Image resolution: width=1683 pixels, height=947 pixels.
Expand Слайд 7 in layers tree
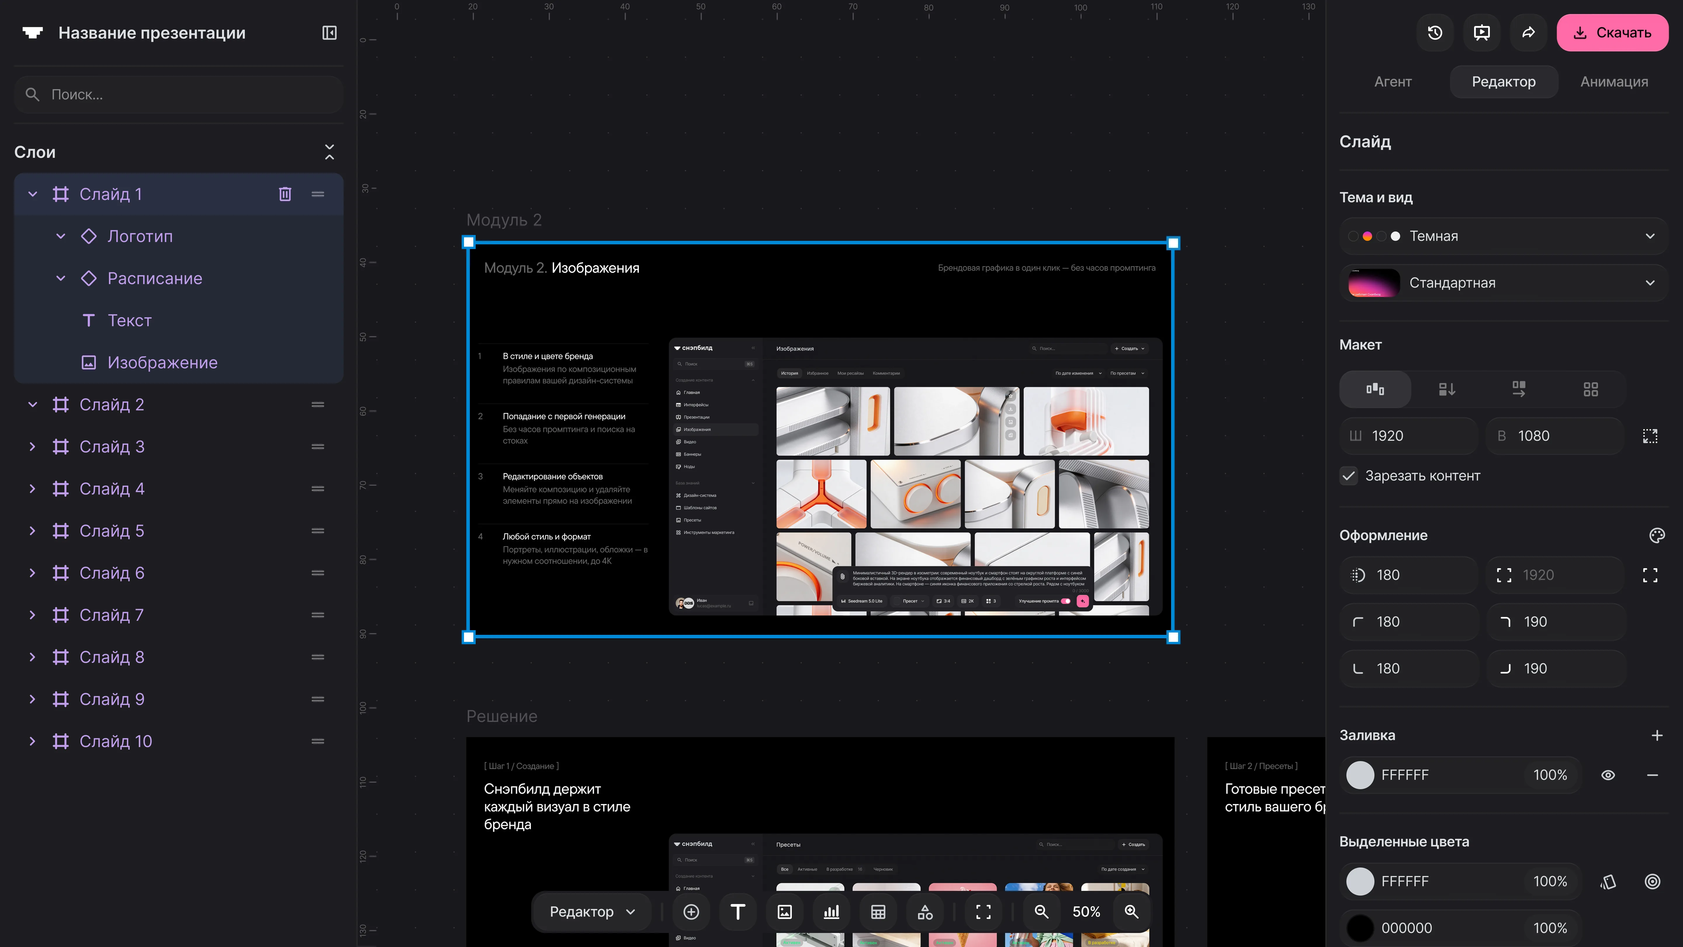[x=33, y=615]
